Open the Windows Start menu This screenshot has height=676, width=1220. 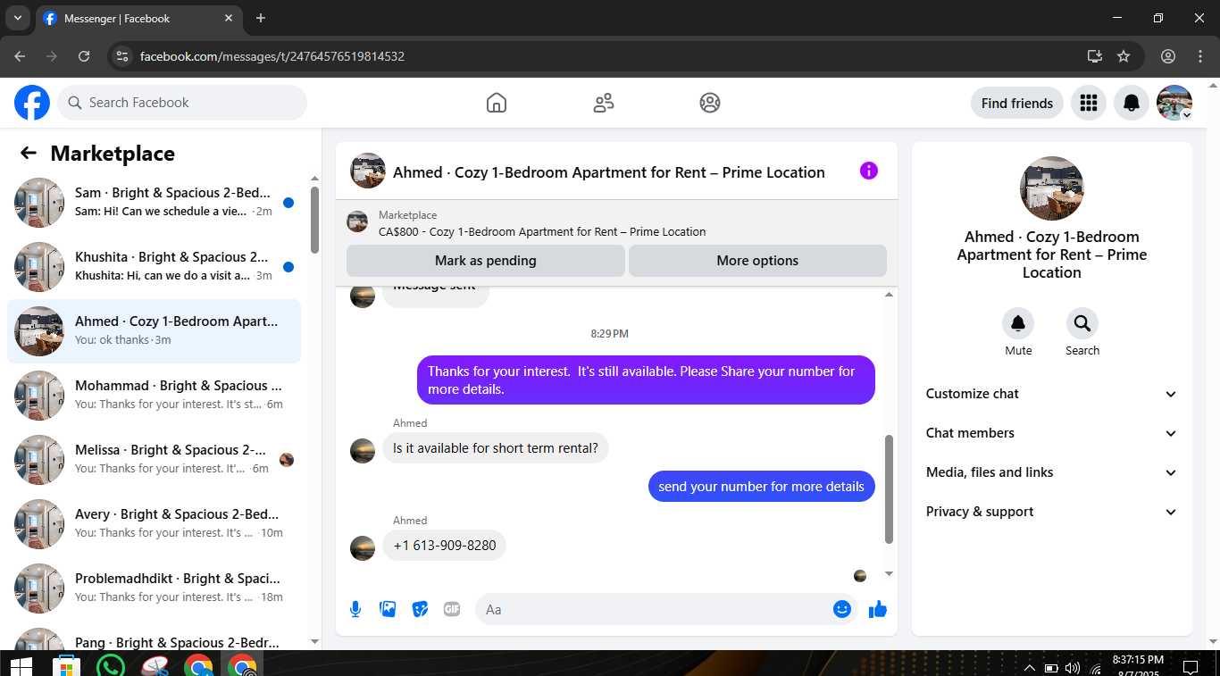(21, 666)
